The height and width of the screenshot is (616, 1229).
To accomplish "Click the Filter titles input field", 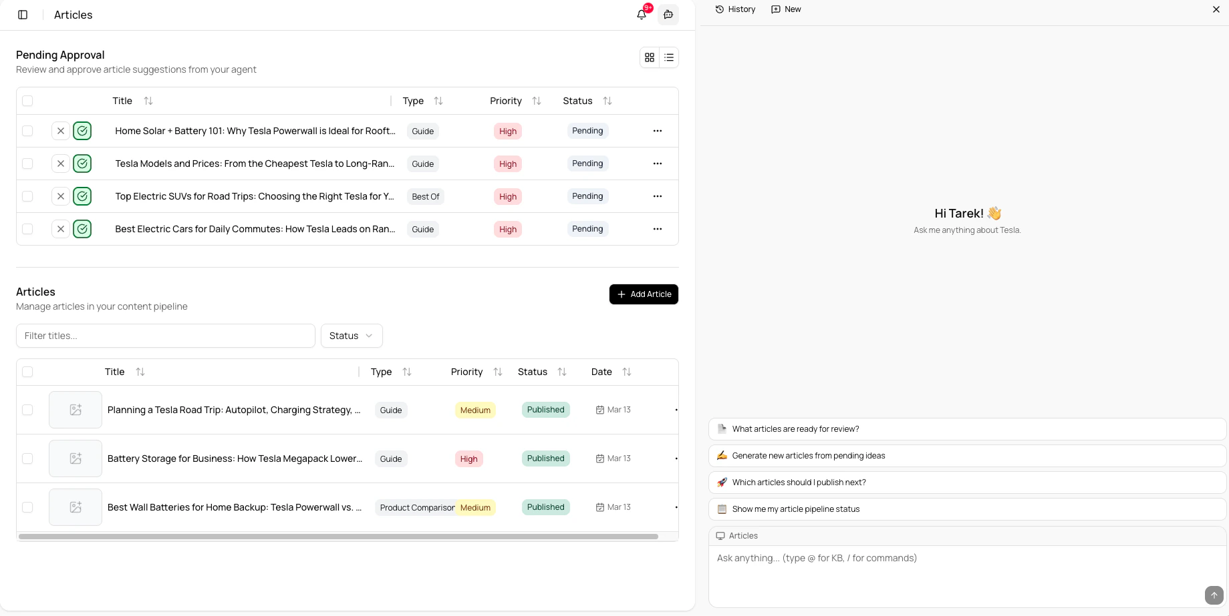I will 166,336.
